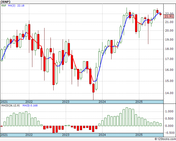The height and width of the screenshot is (141, 176).
Task: Click the 0.500 MACD axis label
Action: point(169,119)
